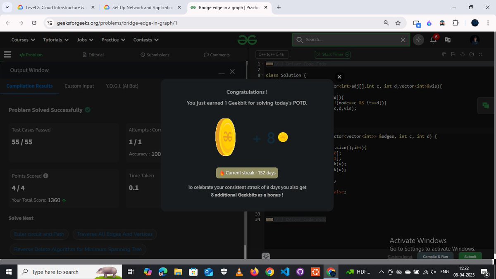The height and width of the screenshot is (279, 496).
Task: Open the green chat bubble widget
Action: pos(486,106)
